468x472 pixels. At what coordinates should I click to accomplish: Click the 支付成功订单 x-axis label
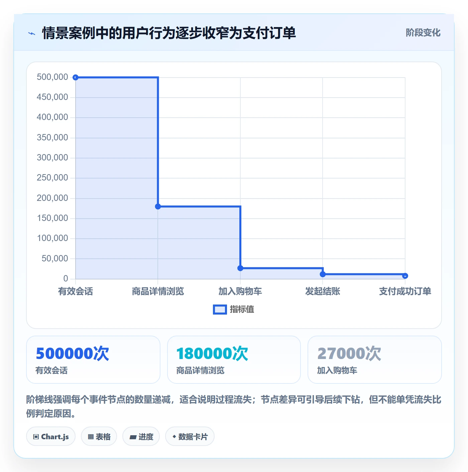coord(405,291)
